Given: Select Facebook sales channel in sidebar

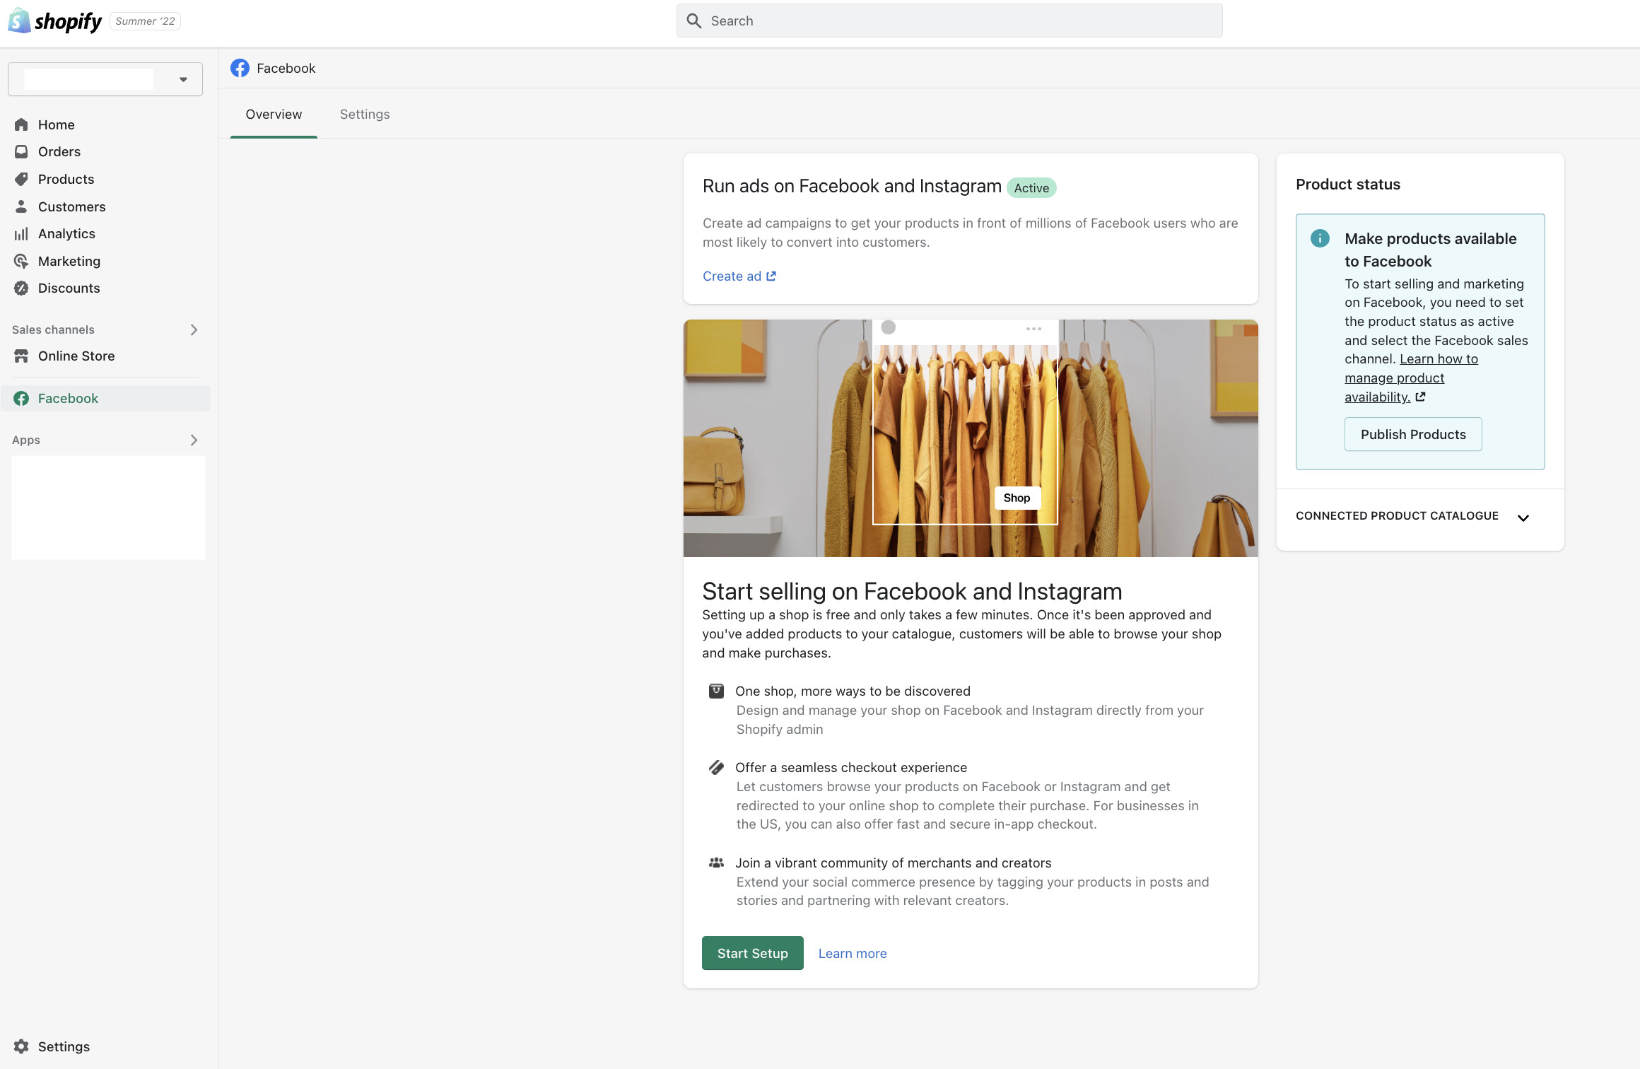Looking at the screenshot, I should tap(106, 398).
